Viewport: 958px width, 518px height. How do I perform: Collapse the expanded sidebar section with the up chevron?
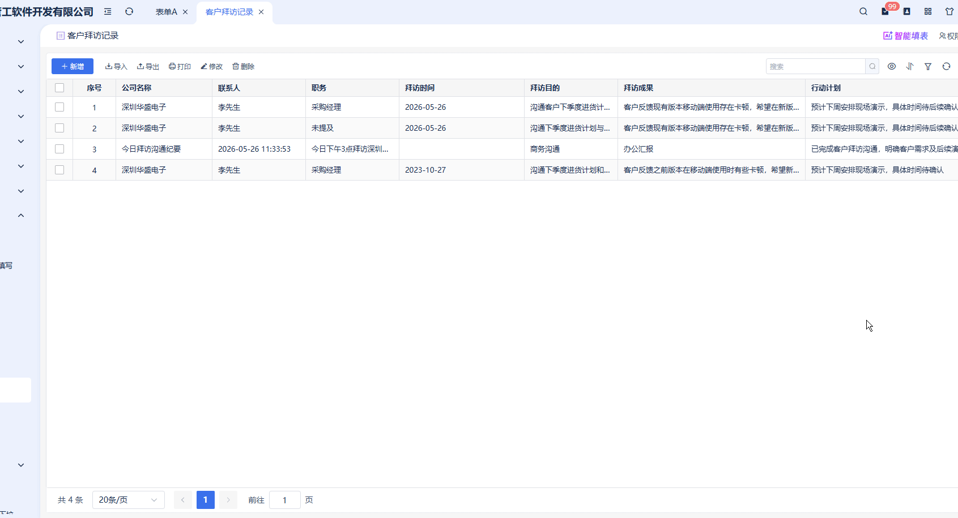tap(21, 215)
